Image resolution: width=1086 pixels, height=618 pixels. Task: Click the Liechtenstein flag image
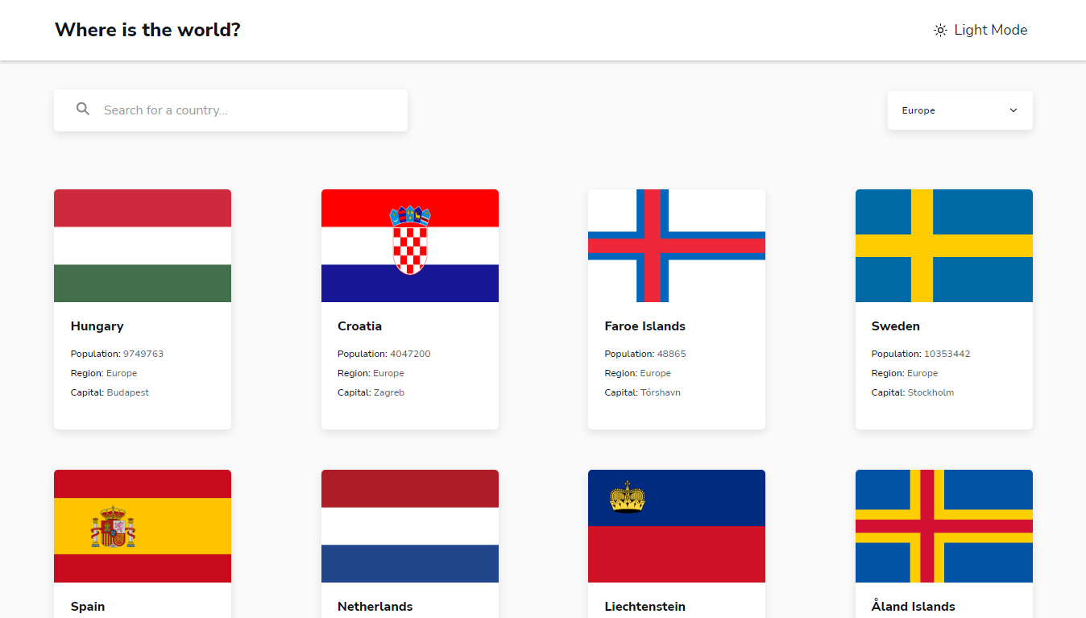click(677, 525)
